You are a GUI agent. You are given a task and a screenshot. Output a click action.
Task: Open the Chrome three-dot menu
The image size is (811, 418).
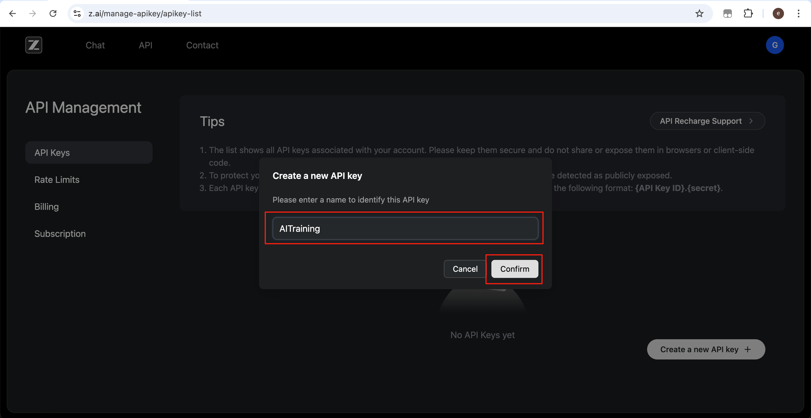(798, 14)
